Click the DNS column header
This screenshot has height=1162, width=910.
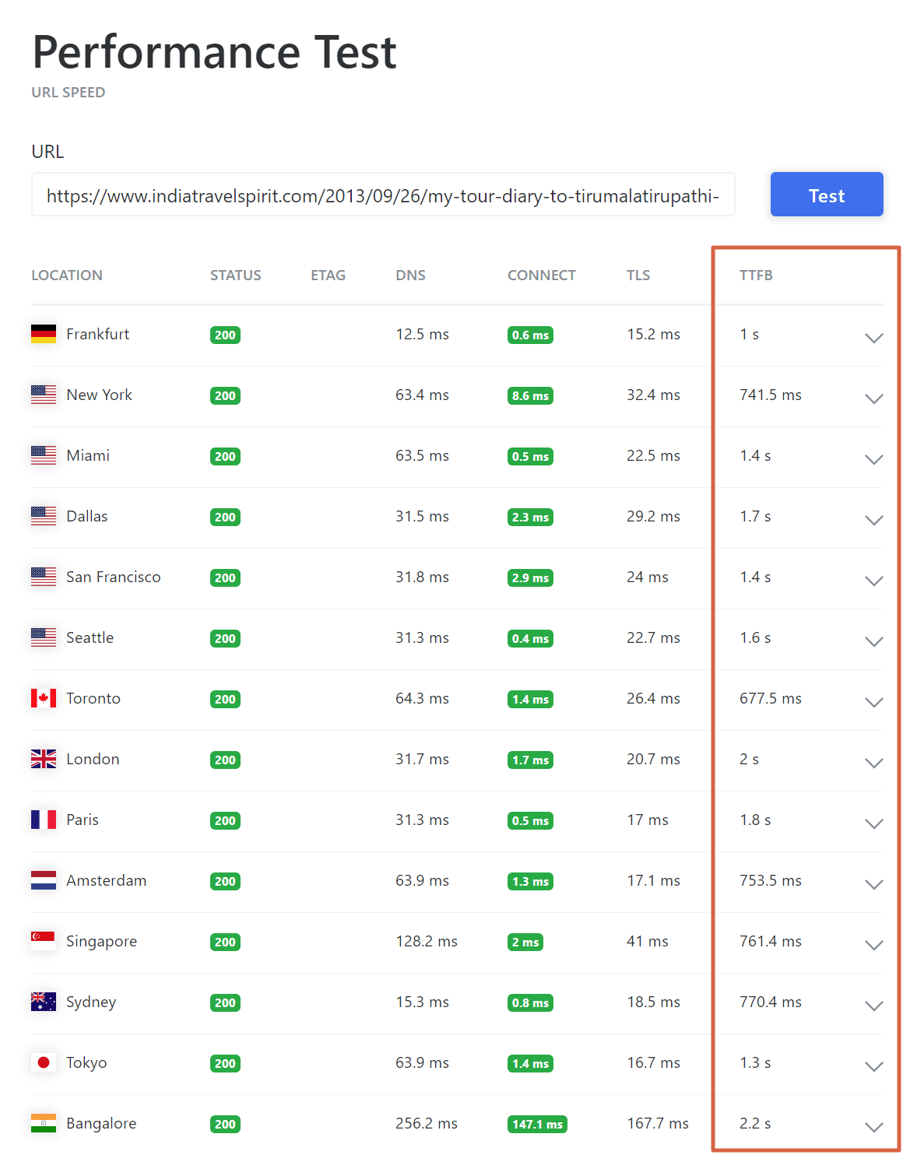coord(410,275)
